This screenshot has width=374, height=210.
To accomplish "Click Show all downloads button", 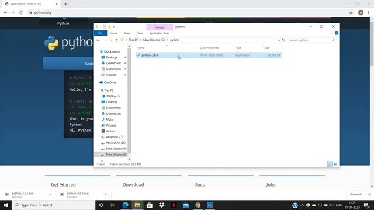I will [x=355, y=194].
